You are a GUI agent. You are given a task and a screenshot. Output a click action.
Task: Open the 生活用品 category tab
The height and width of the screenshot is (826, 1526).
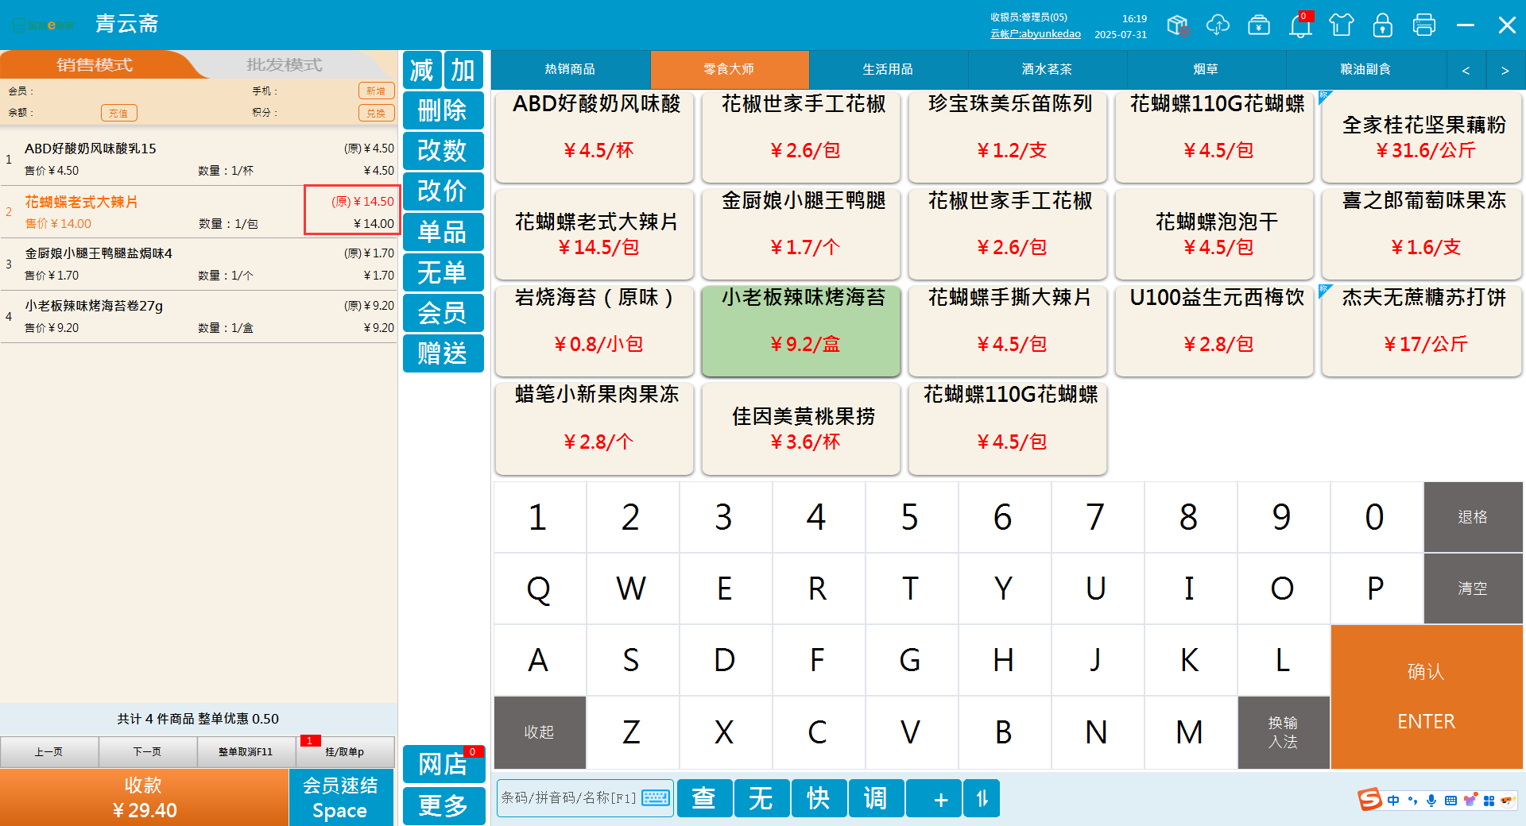pyautogui.click(x=888, y=70)
